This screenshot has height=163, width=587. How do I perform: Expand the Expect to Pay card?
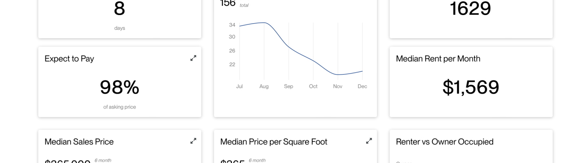point(193,58)
